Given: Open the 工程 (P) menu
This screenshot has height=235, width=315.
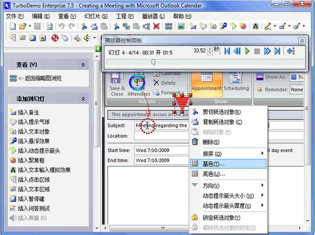Looking at the screenshot, I should coord(125,16).
